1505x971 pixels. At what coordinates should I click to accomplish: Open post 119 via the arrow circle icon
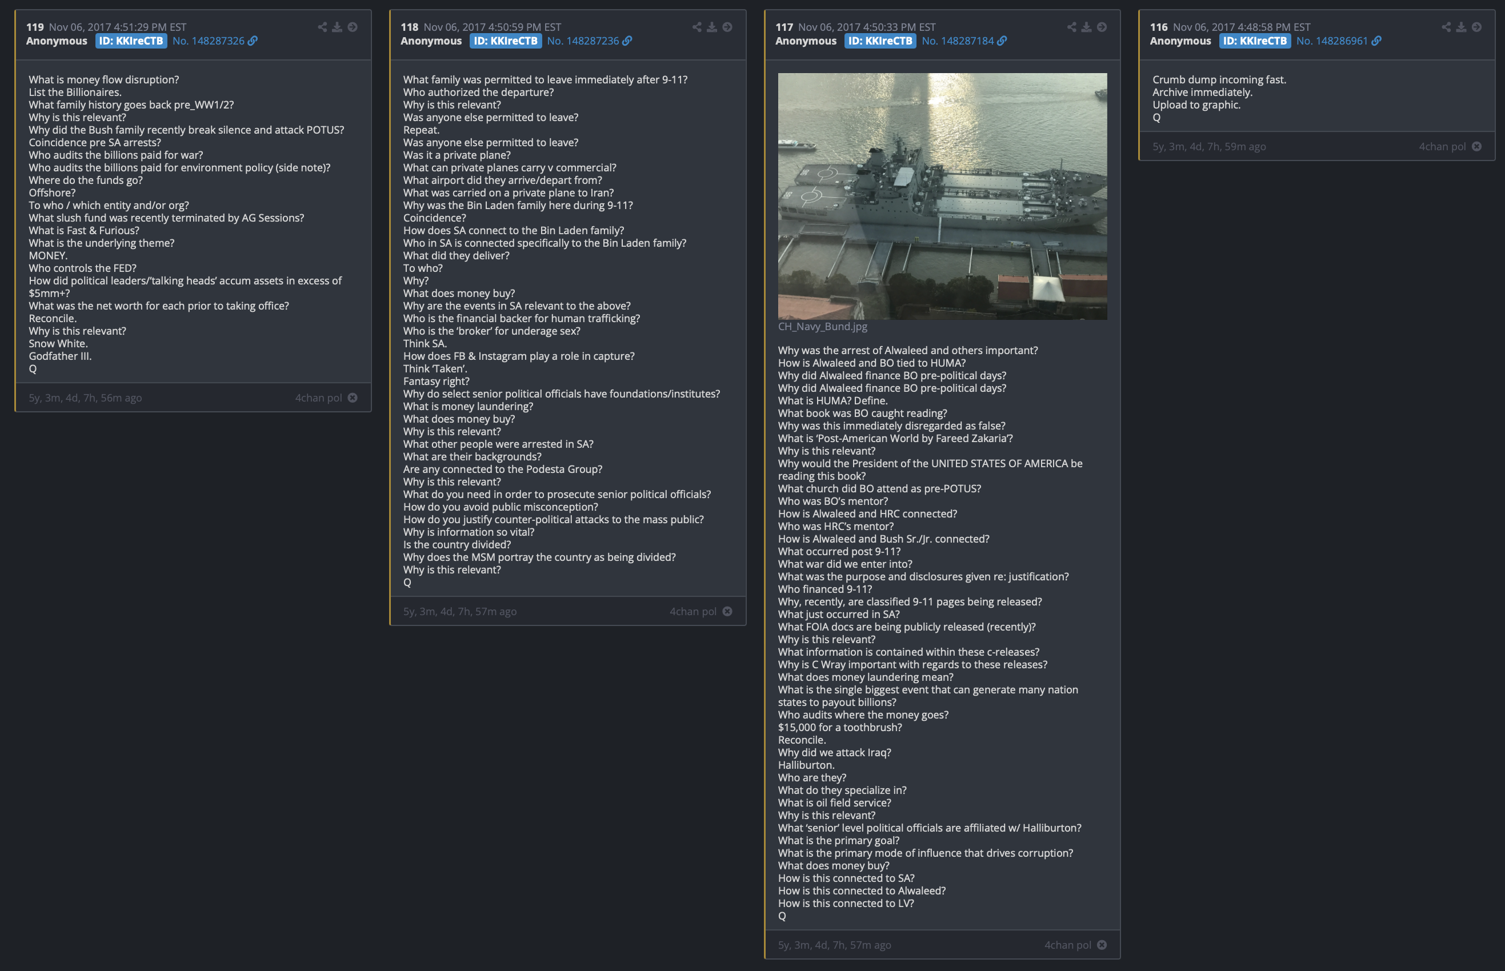point(353,27)
